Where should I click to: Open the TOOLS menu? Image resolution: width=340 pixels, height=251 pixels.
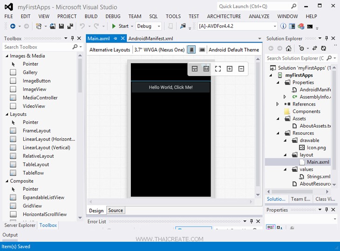pyautogui.click(x=173, y=16)
